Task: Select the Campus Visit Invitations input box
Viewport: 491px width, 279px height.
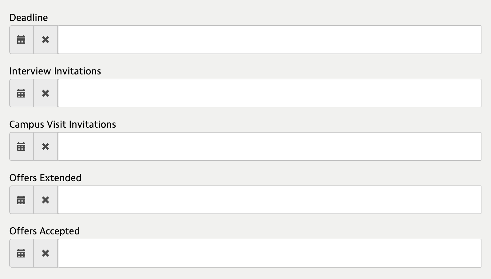Action: (x=269, y=146)
